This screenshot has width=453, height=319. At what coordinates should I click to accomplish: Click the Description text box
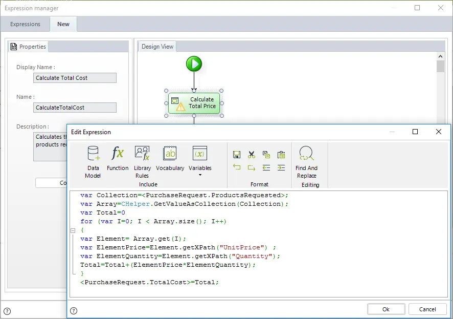tap(50, 146)
